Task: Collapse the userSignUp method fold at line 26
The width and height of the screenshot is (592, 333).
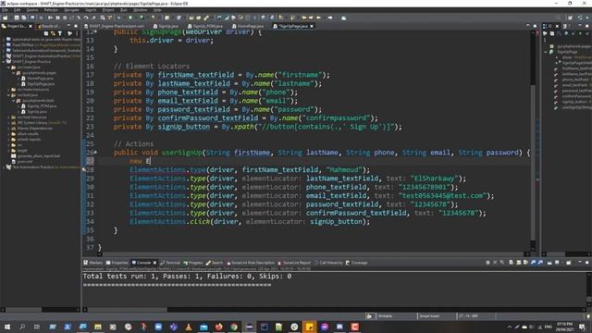Action: click(x=95, y=152)
